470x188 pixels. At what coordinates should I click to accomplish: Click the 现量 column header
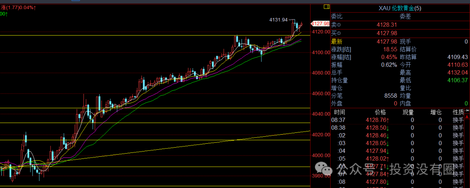[408, 112]
